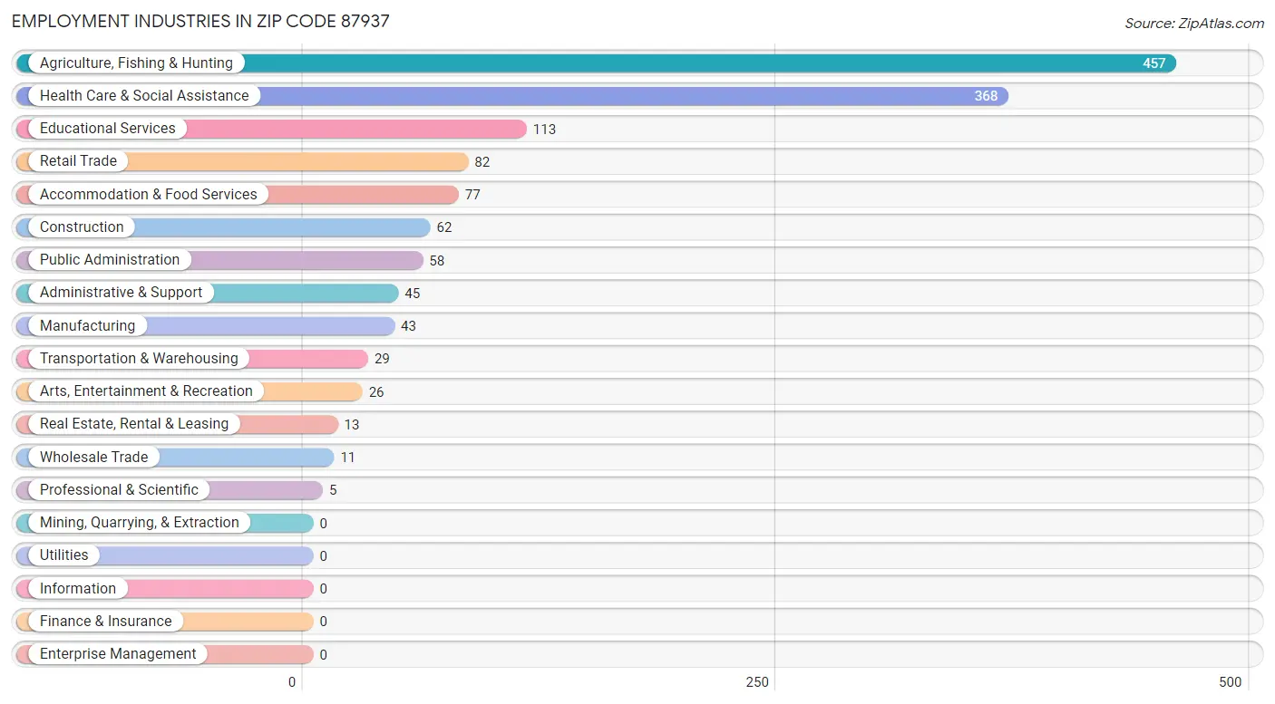
Task: Select the Health Care & Social Assistance label
Action: tap(144, 96)
